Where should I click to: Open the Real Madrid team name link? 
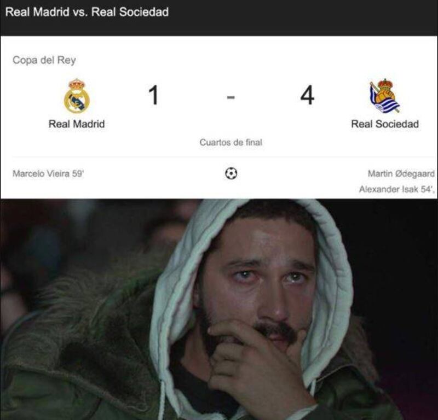pos(77,124)
